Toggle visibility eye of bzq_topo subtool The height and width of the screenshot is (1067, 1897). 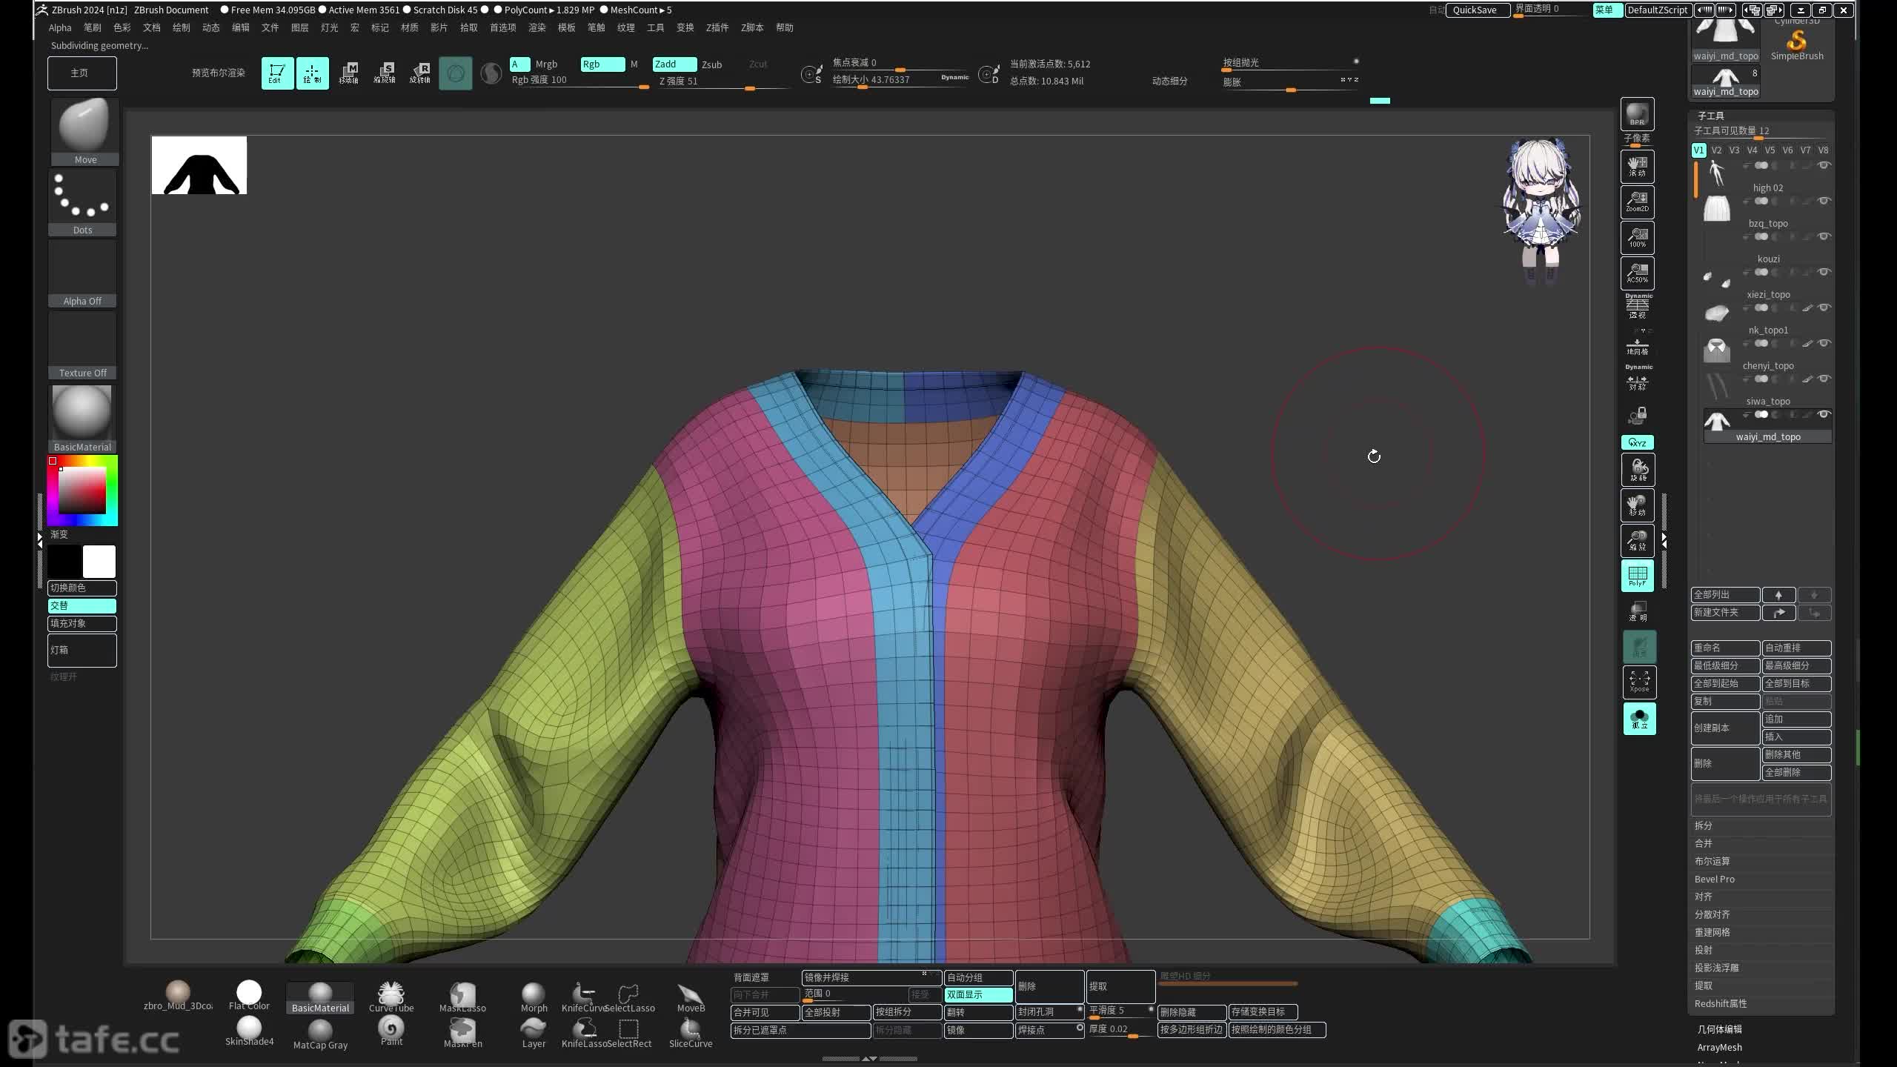click(x=1824, y=201)
